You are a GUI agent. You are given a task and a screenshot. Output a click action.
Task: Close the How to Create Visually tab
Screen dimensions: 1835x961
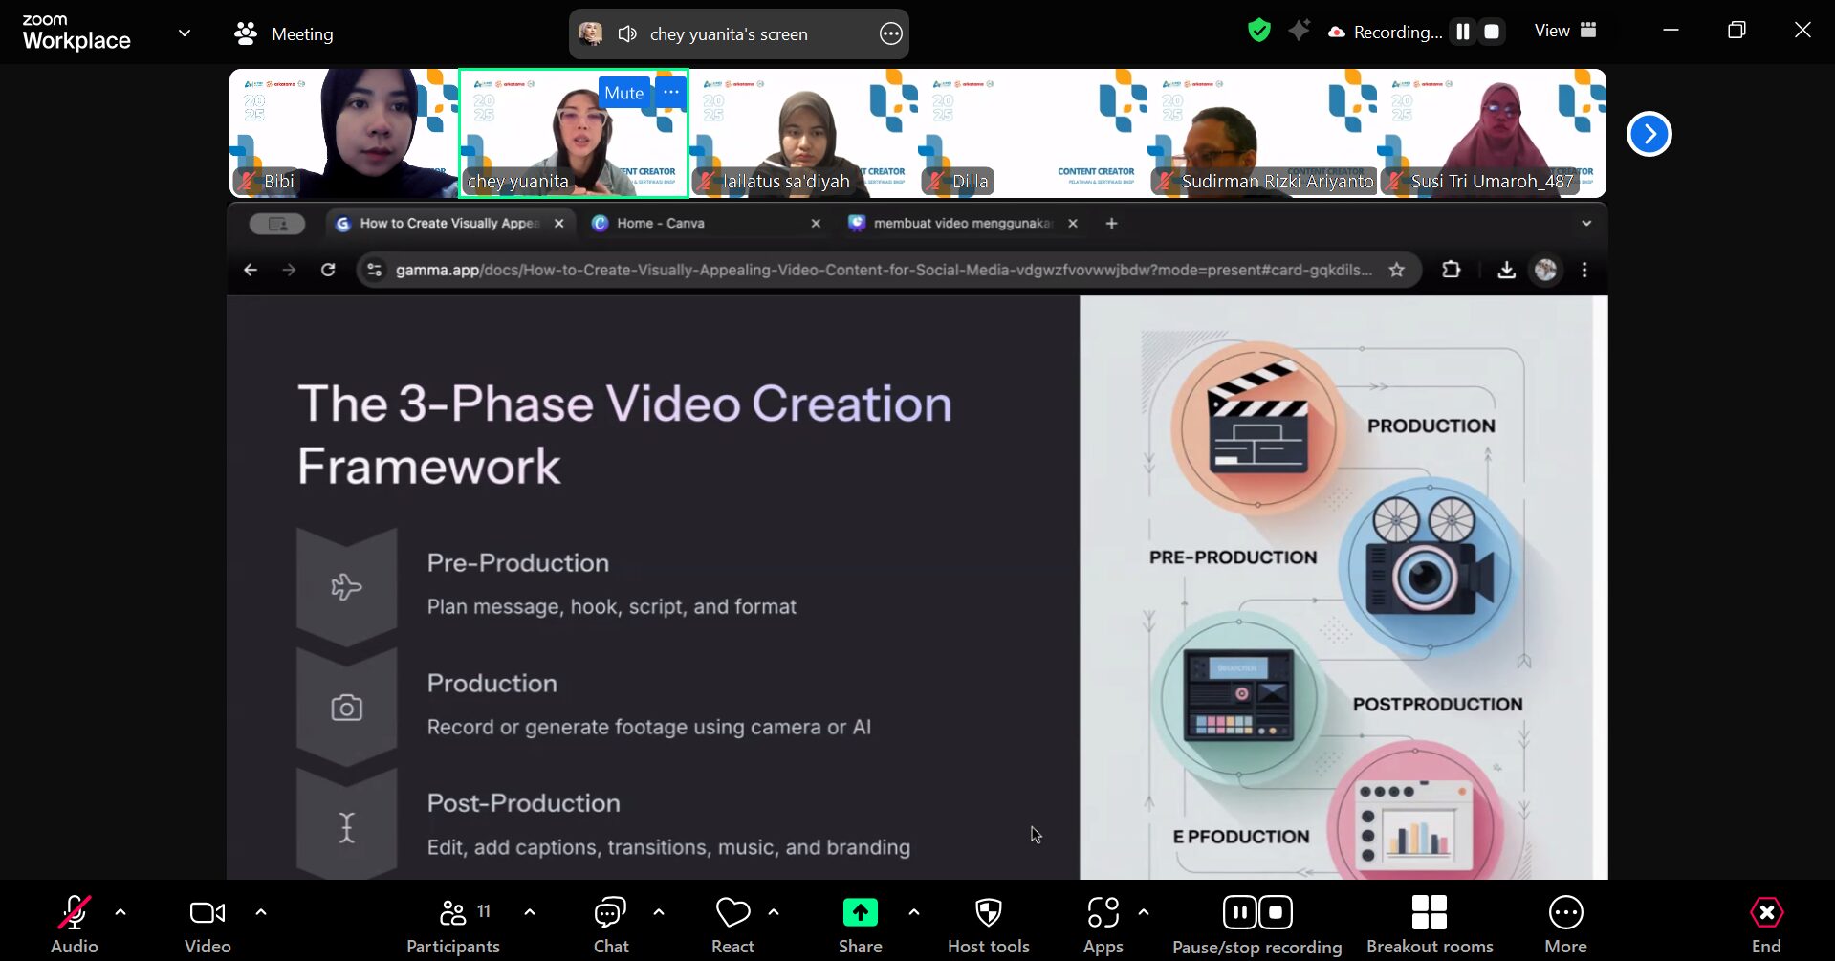pos(559,224)
